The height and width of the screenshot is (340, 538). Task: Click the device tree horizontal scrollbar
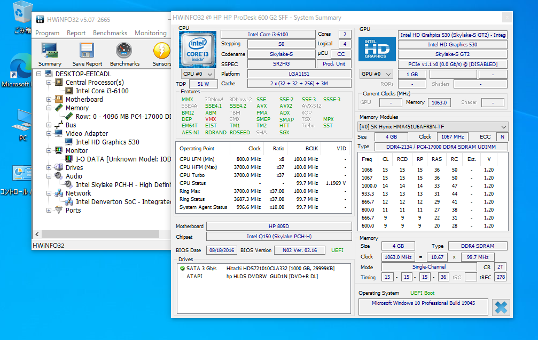(100, 234)
